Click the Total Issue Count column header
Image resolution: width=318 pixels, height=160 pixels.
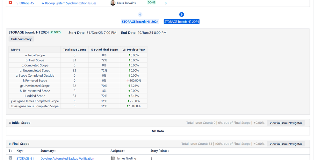point(75,50)
